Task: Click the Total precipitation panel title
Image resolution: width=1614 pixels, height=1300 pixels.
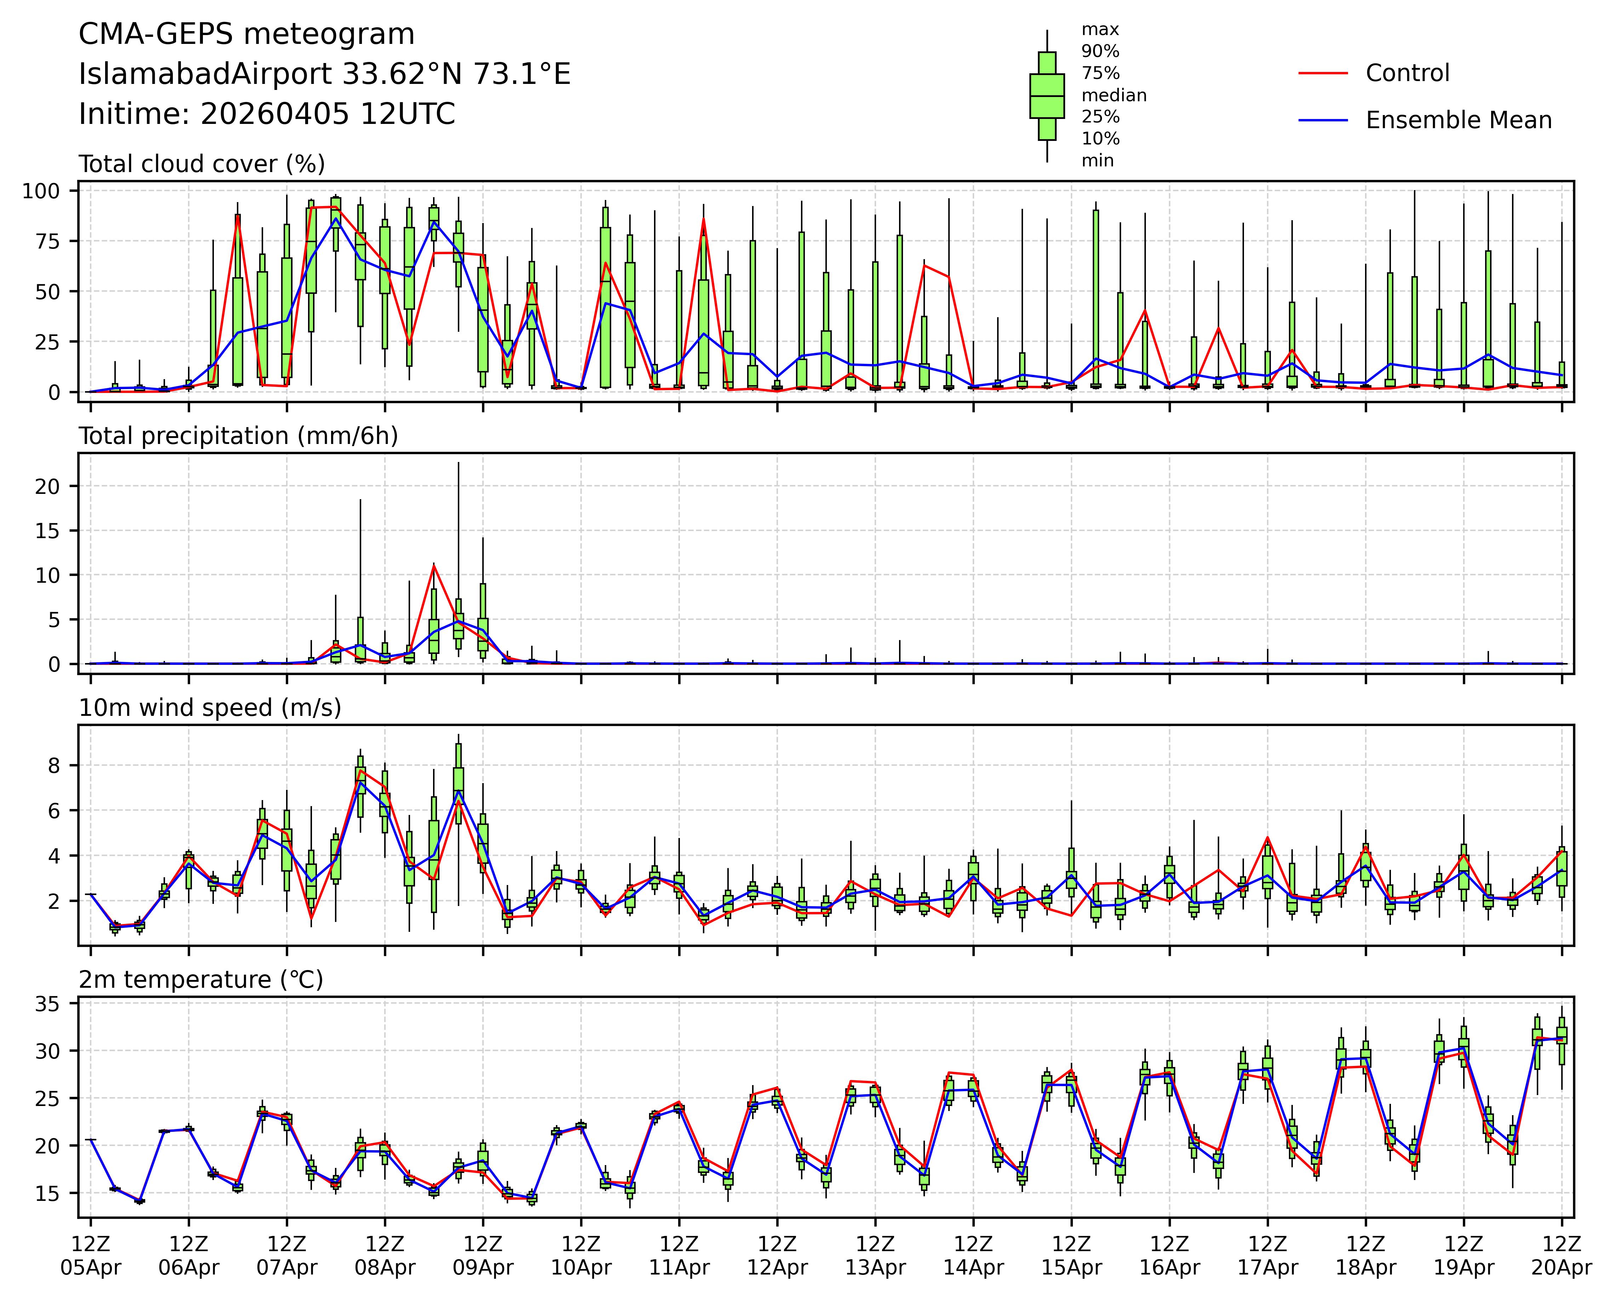Action: click(x=238, y=436)
